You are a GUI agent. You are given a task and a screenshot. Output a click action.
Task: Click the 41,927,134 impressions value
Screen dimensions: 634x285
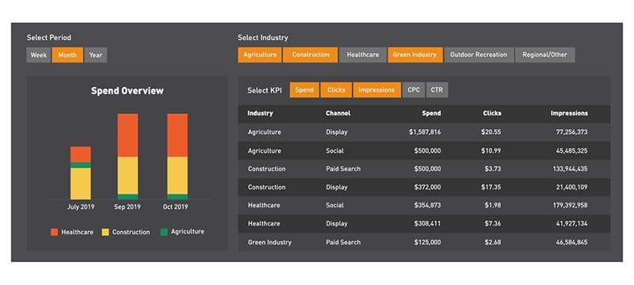pyautogui.click(x=571, y=223)
